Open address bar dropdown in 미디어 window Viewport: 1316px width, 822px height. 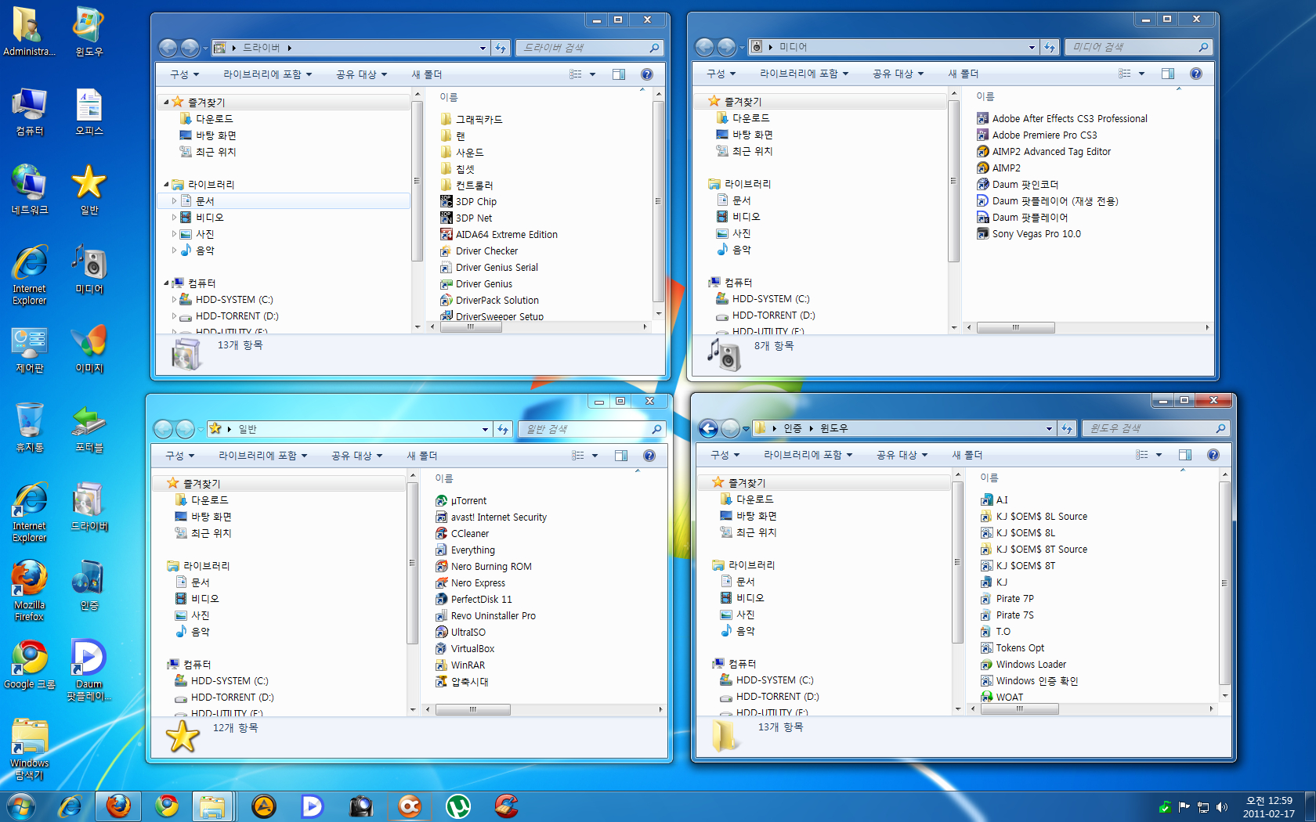tap(1032, 47)
